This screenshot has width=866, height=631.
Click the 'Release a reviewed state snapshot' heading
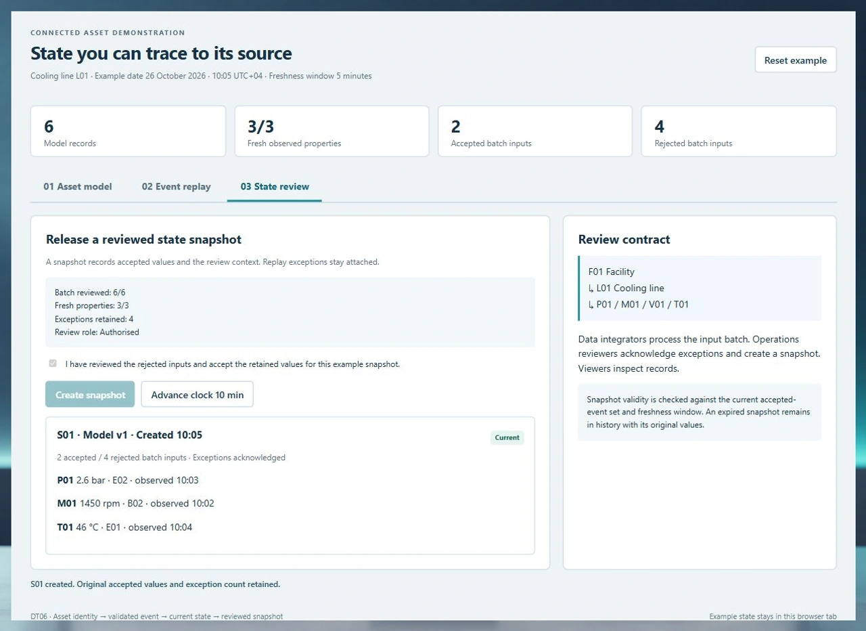pyautogui.click(x=143, y=239)
